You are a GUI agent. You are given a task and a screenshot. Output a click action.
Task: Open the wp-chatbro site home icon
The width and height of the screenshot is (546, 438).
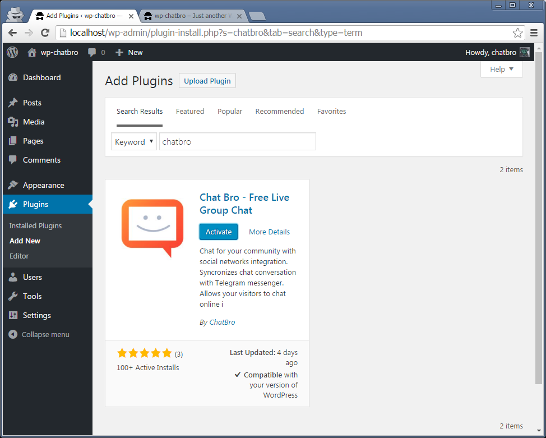point(32,52)
